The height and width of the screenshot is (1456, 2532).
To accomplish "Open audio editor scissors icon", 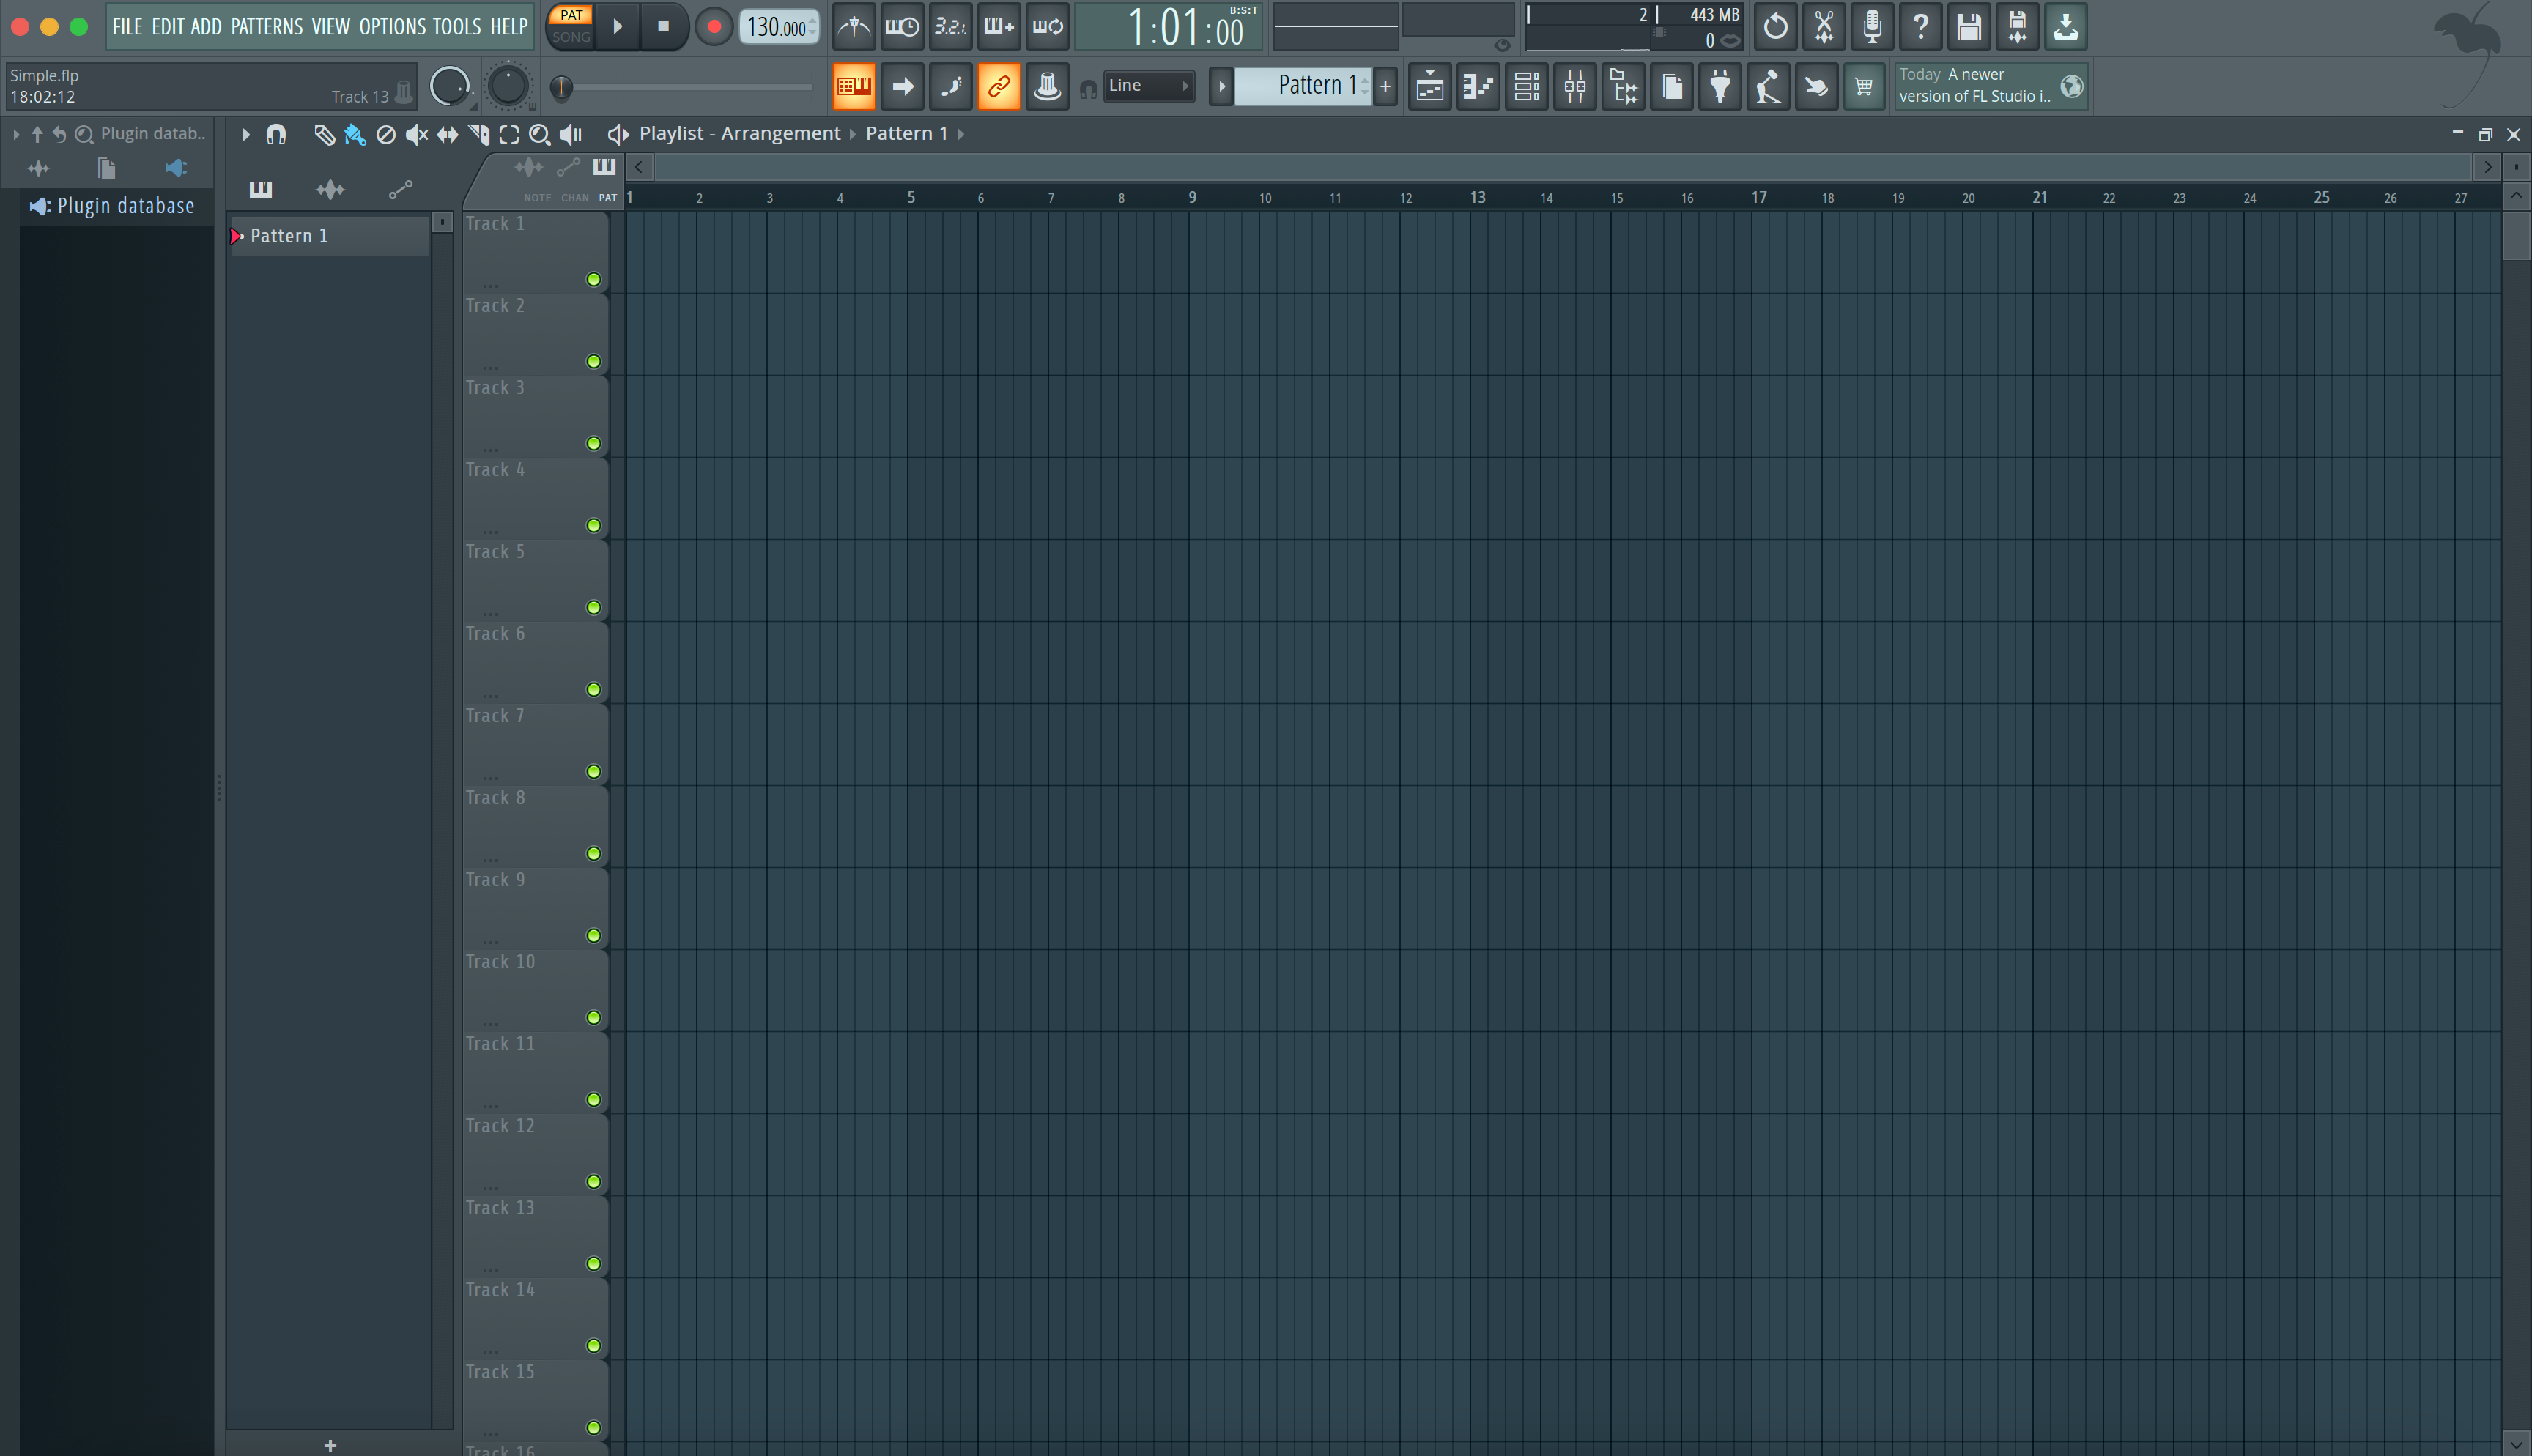I will 1824,27.
